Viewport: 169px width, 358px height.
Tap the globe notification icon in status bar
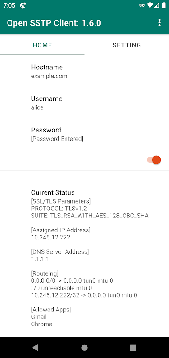23,5
